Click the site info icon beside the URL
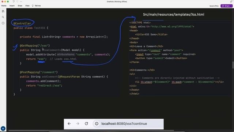 click(x=97, y=124)
